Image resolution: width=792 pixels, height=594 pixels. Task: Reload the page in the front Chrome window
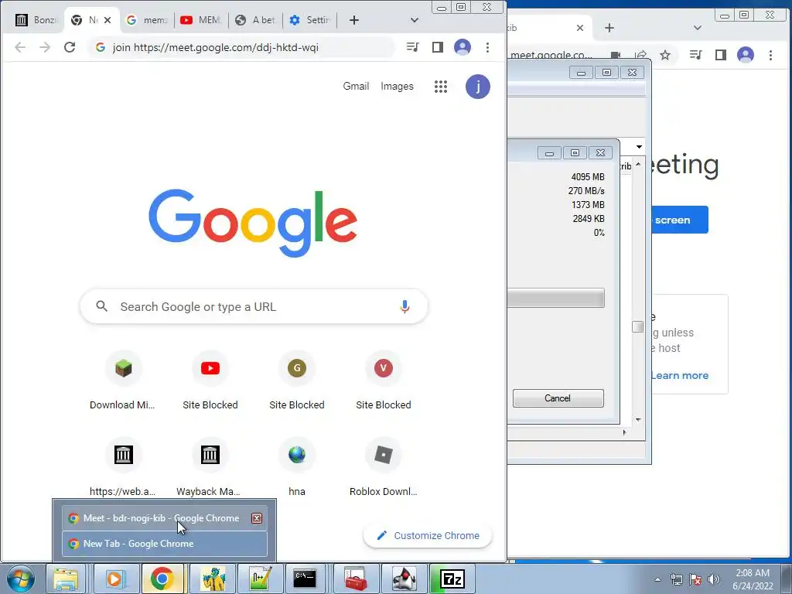70,47
